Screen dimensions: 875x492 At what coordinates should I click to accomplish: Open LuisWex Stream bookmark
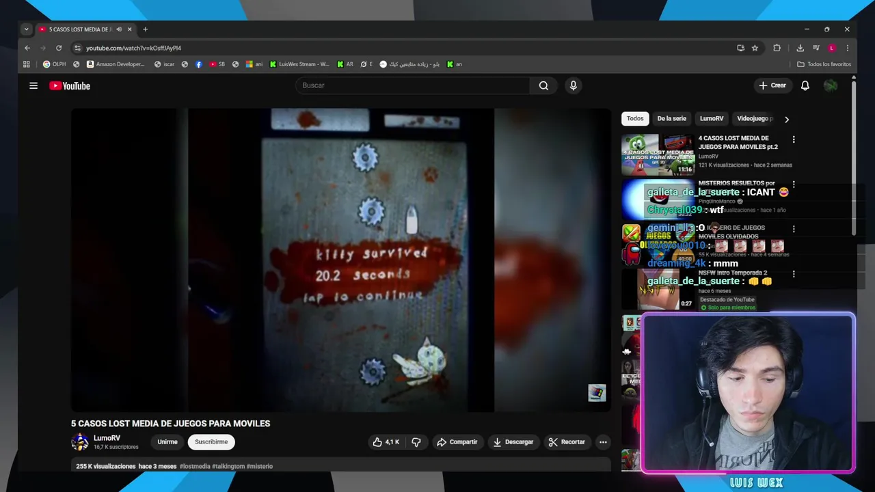coord(299,64)
